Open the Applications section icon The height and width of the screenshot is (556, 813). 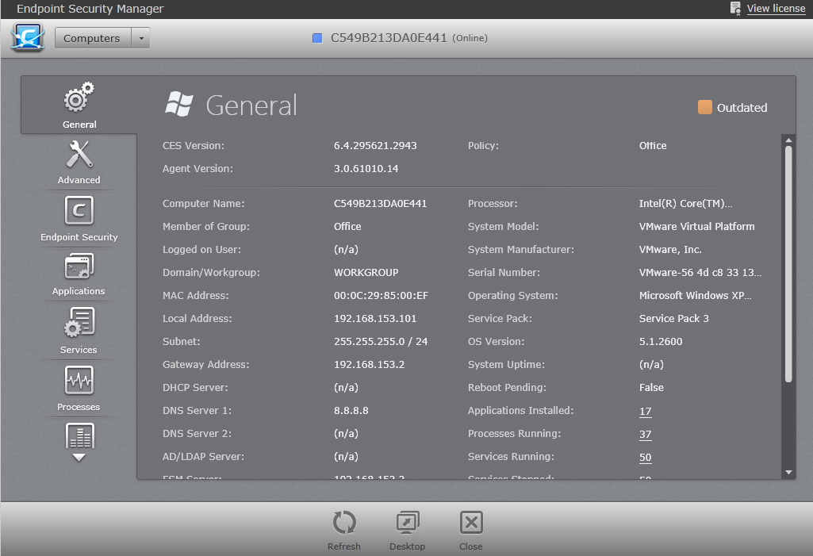click(x=79, y=267)
